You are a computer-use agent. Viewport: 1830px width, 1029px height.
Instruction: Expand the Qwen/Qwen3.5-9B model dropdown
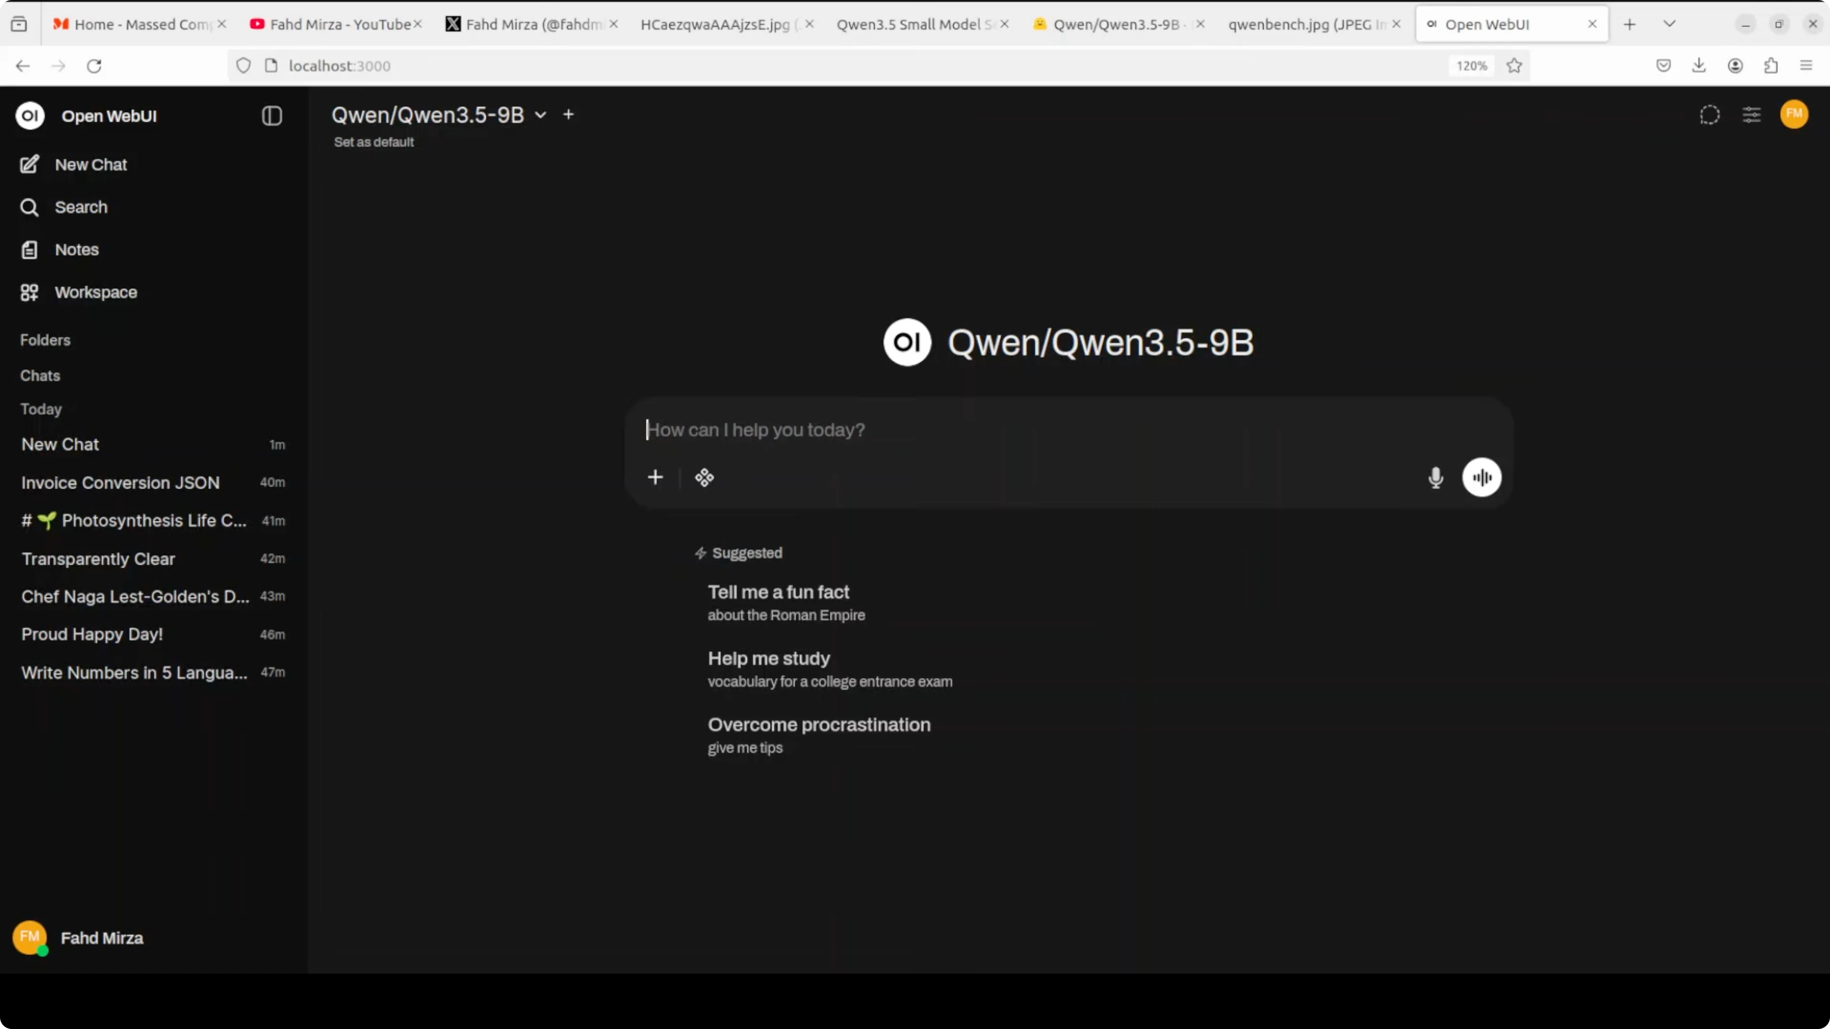[540, 115]
